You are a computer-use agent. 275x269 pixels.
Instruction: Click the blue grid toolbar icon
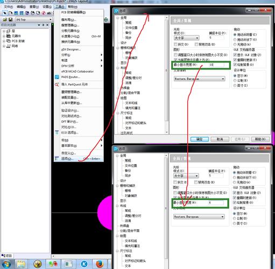click(x=22, y=13)
